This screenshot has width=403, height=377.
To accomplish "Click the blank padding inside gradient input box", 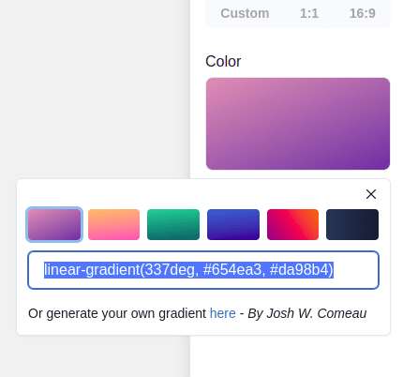I will tap(356, 270).
